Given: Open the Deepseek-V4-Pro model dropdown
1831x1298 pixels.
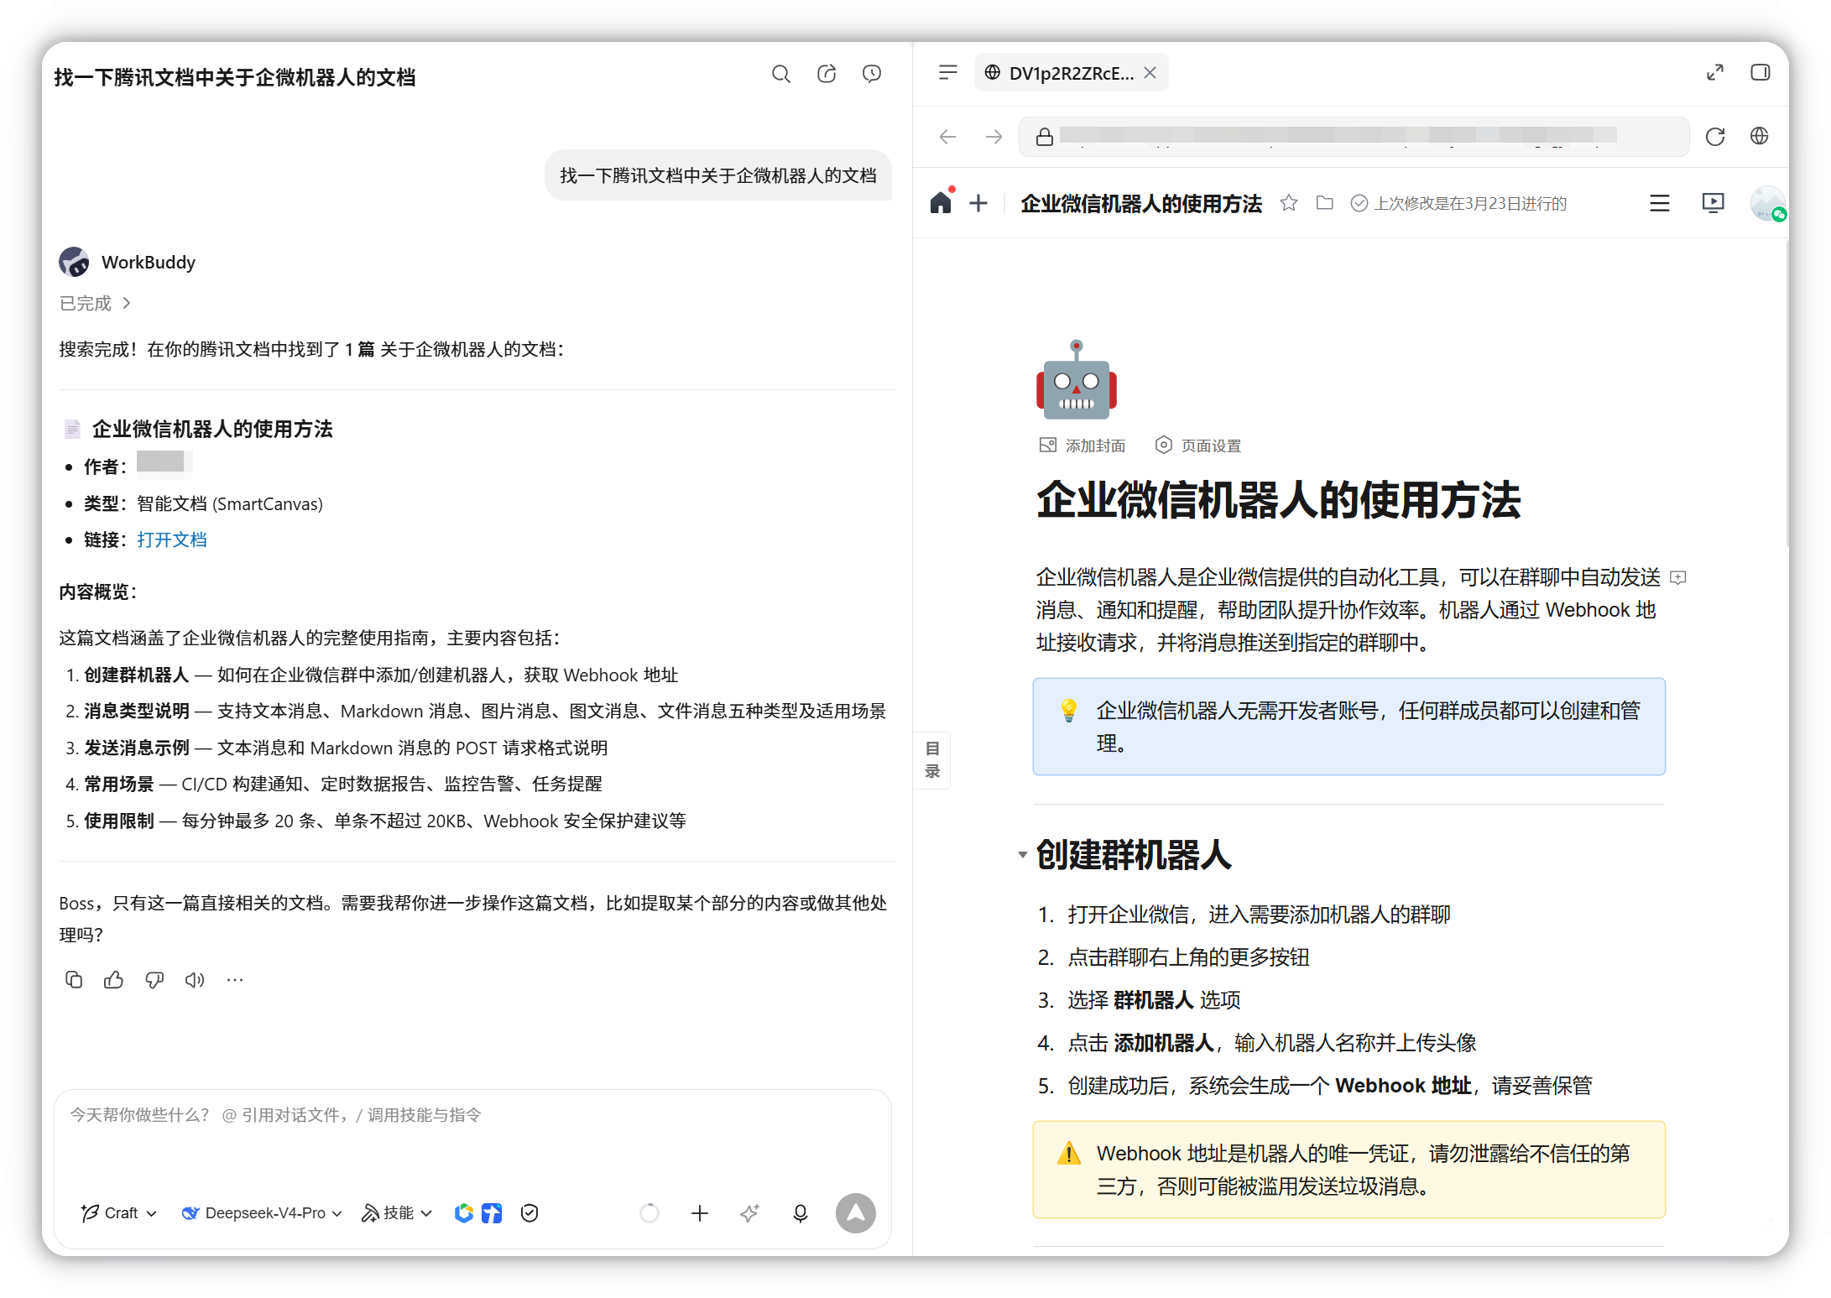Looking at the screenshot, I should pos(262,1213).
